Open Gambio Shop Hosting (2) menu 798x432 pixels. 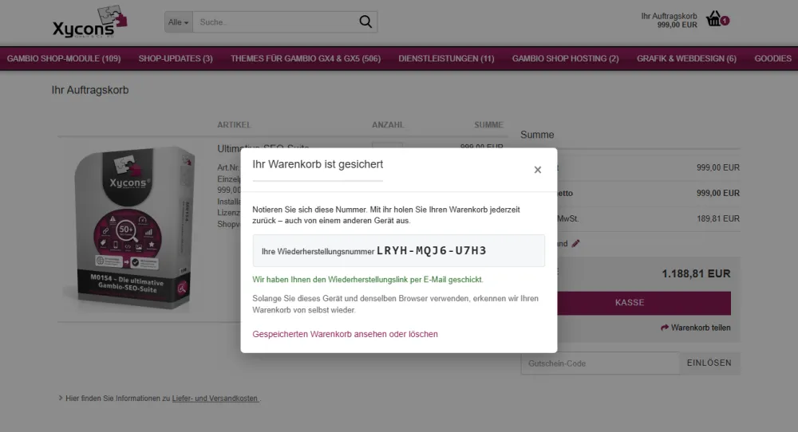point(566,58)
